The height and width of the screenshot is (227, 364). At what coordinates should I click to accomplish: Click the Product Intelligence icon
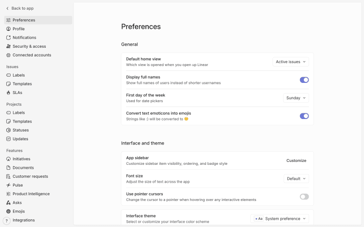point(8,194)
